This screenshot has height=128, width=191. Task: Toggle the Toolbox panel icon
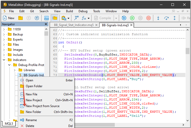[x=46, y=18]
